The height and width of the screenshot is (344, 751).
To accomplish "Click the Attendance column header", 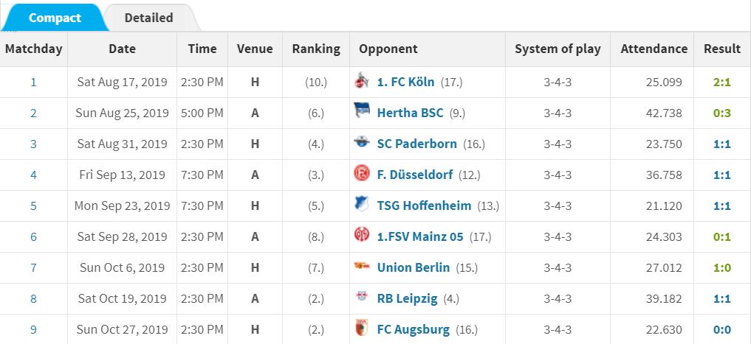I will pos(654,49).
